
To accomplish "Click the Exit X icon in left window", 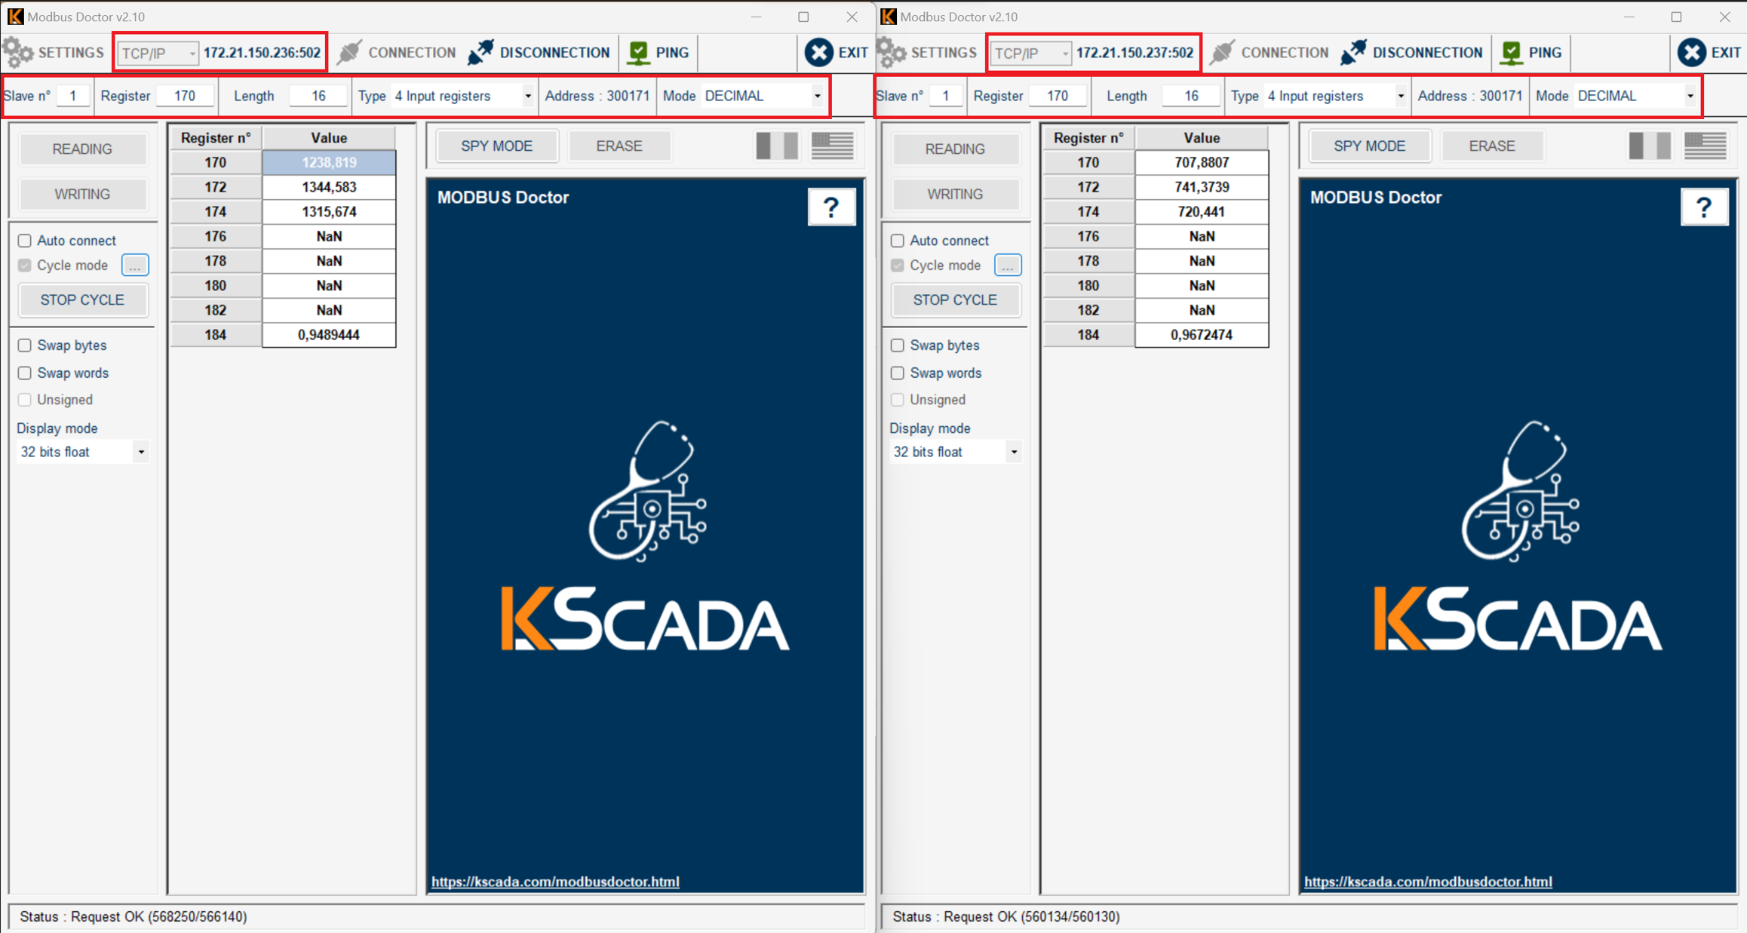I will [x=818, y=53].
